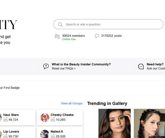Open the 'Need help?' link
Viewport: 165px width, 138px height.
(155, 64)
